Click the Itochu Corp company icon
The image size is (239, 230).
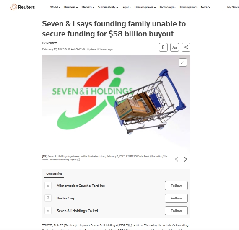(x=48, y=198)
